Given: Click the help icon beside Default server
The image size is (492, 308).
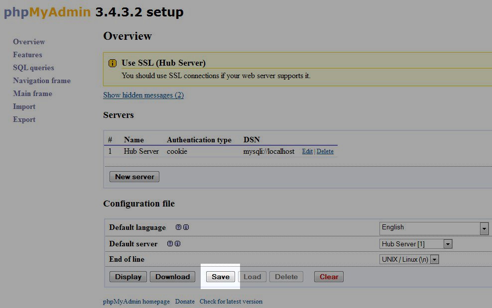Looking at the screenshot, I should coord(170,244).
